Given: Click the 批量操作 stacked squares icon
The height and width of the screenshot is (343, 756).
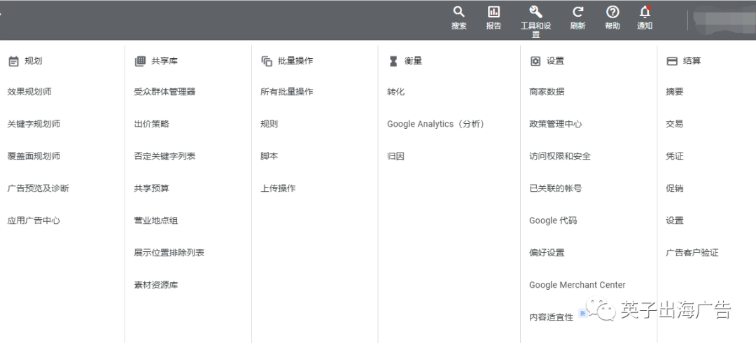Looking at the screenshot, I should (x=267, y=62).
